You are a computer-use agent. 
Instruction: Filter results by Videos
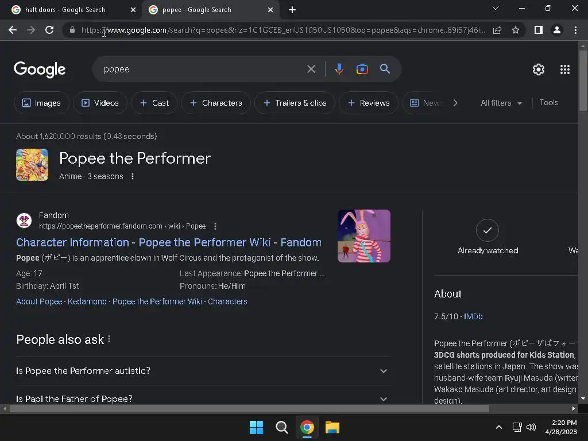[100, 103]
